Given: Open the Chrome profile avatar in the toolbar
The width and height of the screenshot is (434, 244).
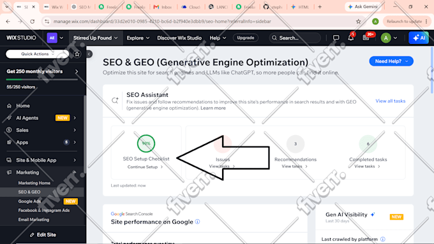Looking at the screenshot, I should tap(375, 21).
